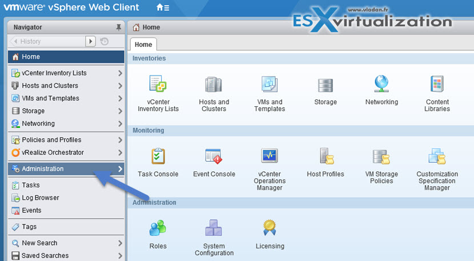Expand Policies and Profiles chevron
The width and height of the screenshot is (474, 261).
(x=120, y=140)
